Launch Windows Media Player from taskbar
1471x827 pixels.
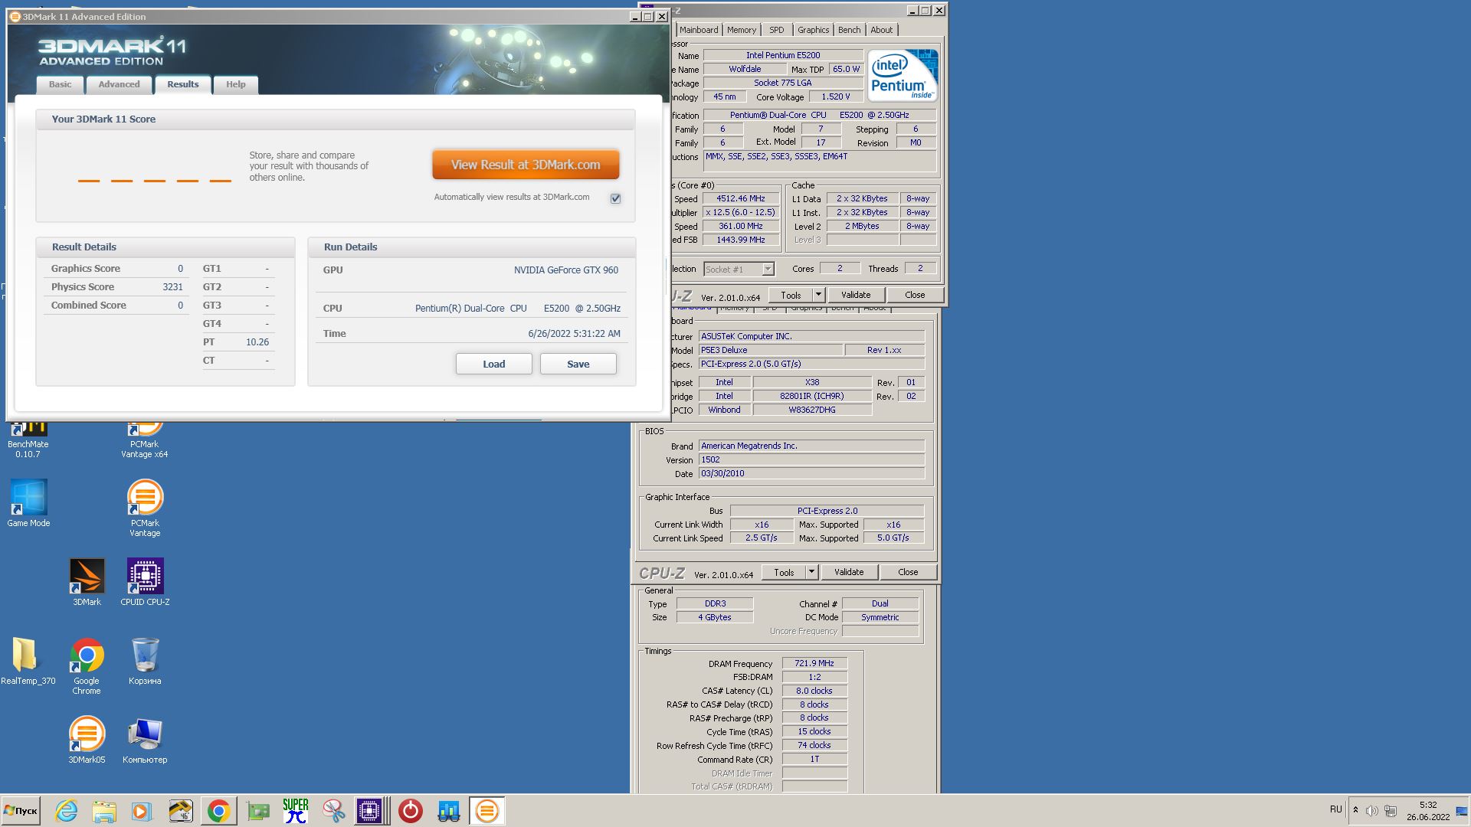pos(142,811)
